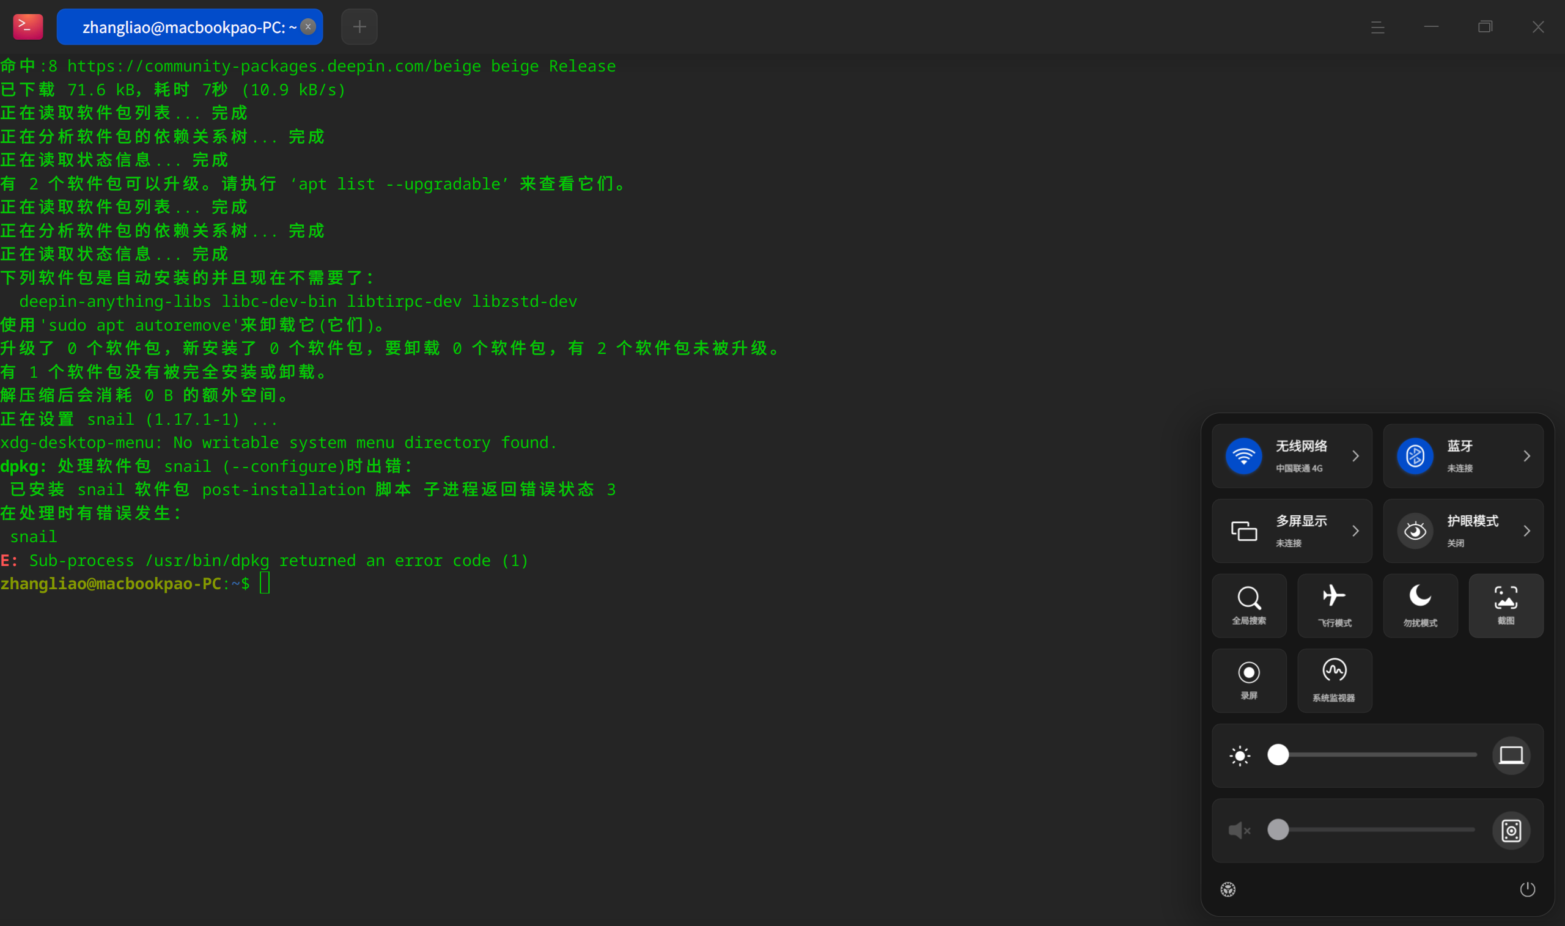This screenshot has width=1565, height=926.
Task: Start 截图 screenshot capture
Action: 1506,606
